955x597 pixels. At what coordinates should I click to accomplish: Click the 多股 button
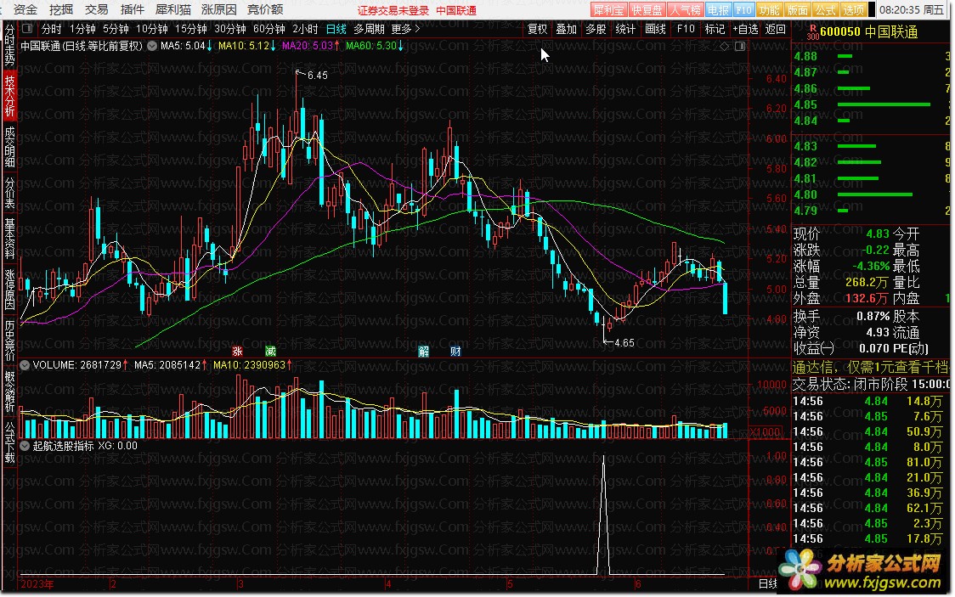point(596,29)
